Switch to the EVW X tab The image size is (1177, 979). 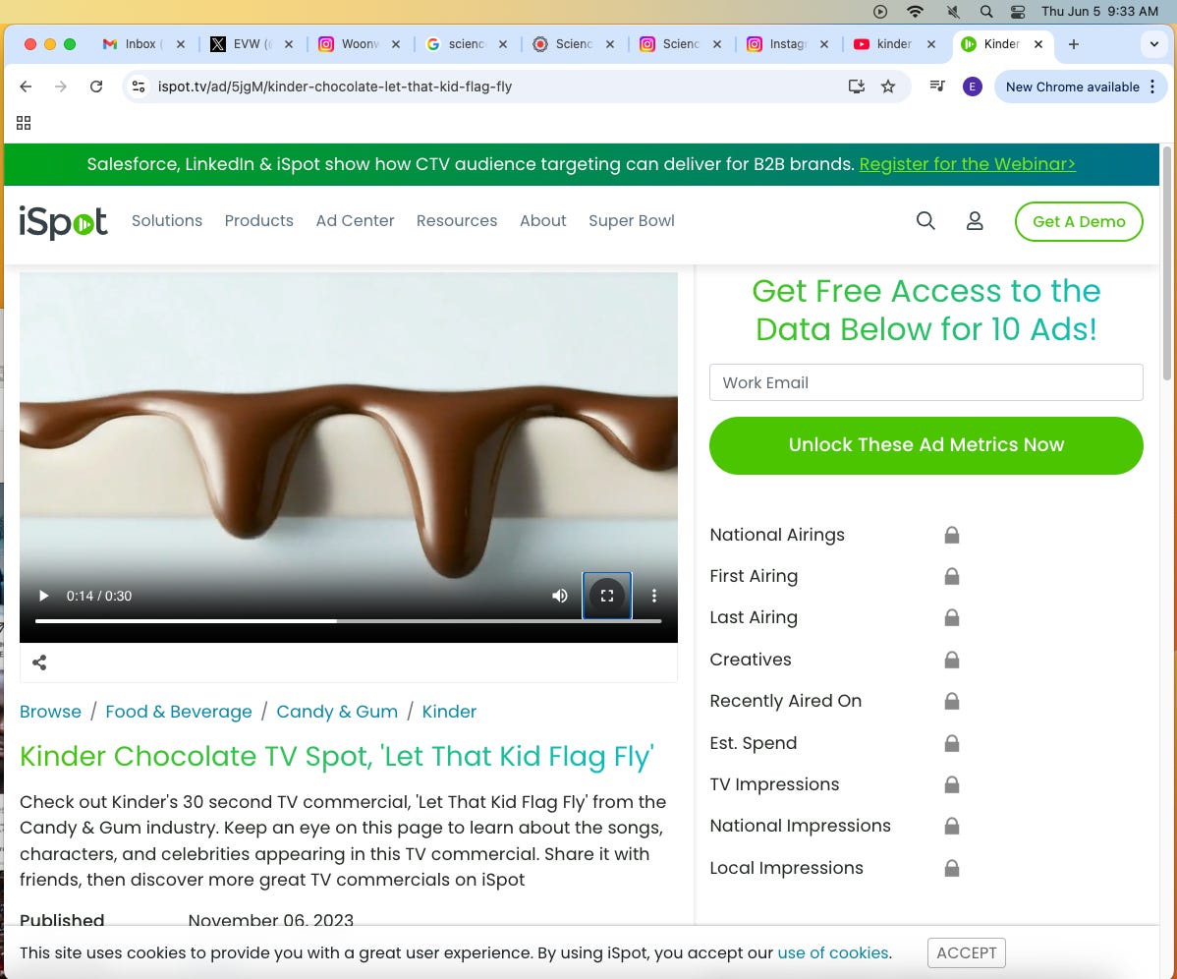[252, 44]
